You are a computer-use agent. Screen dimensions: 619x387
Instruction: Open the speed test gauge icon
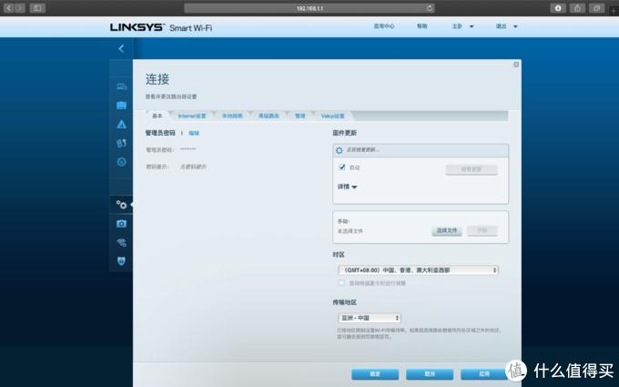coord(122,162)
